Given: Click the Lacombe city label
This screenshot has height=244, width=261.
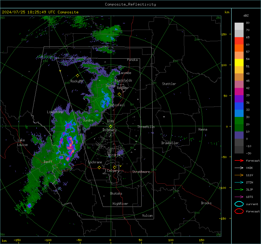Looking at the screenshot, I should point(125,73).
